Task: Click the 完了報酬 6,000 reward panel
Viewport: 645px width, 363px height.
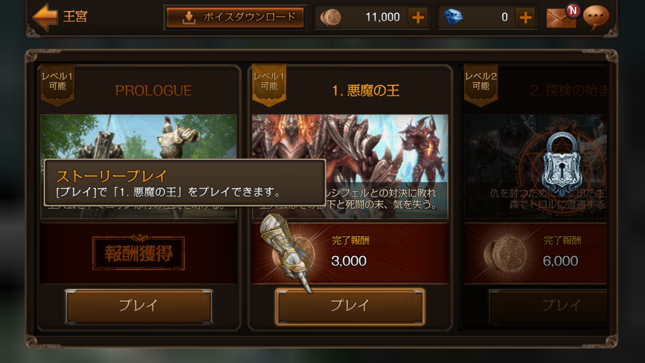Action: pos(535,253)
